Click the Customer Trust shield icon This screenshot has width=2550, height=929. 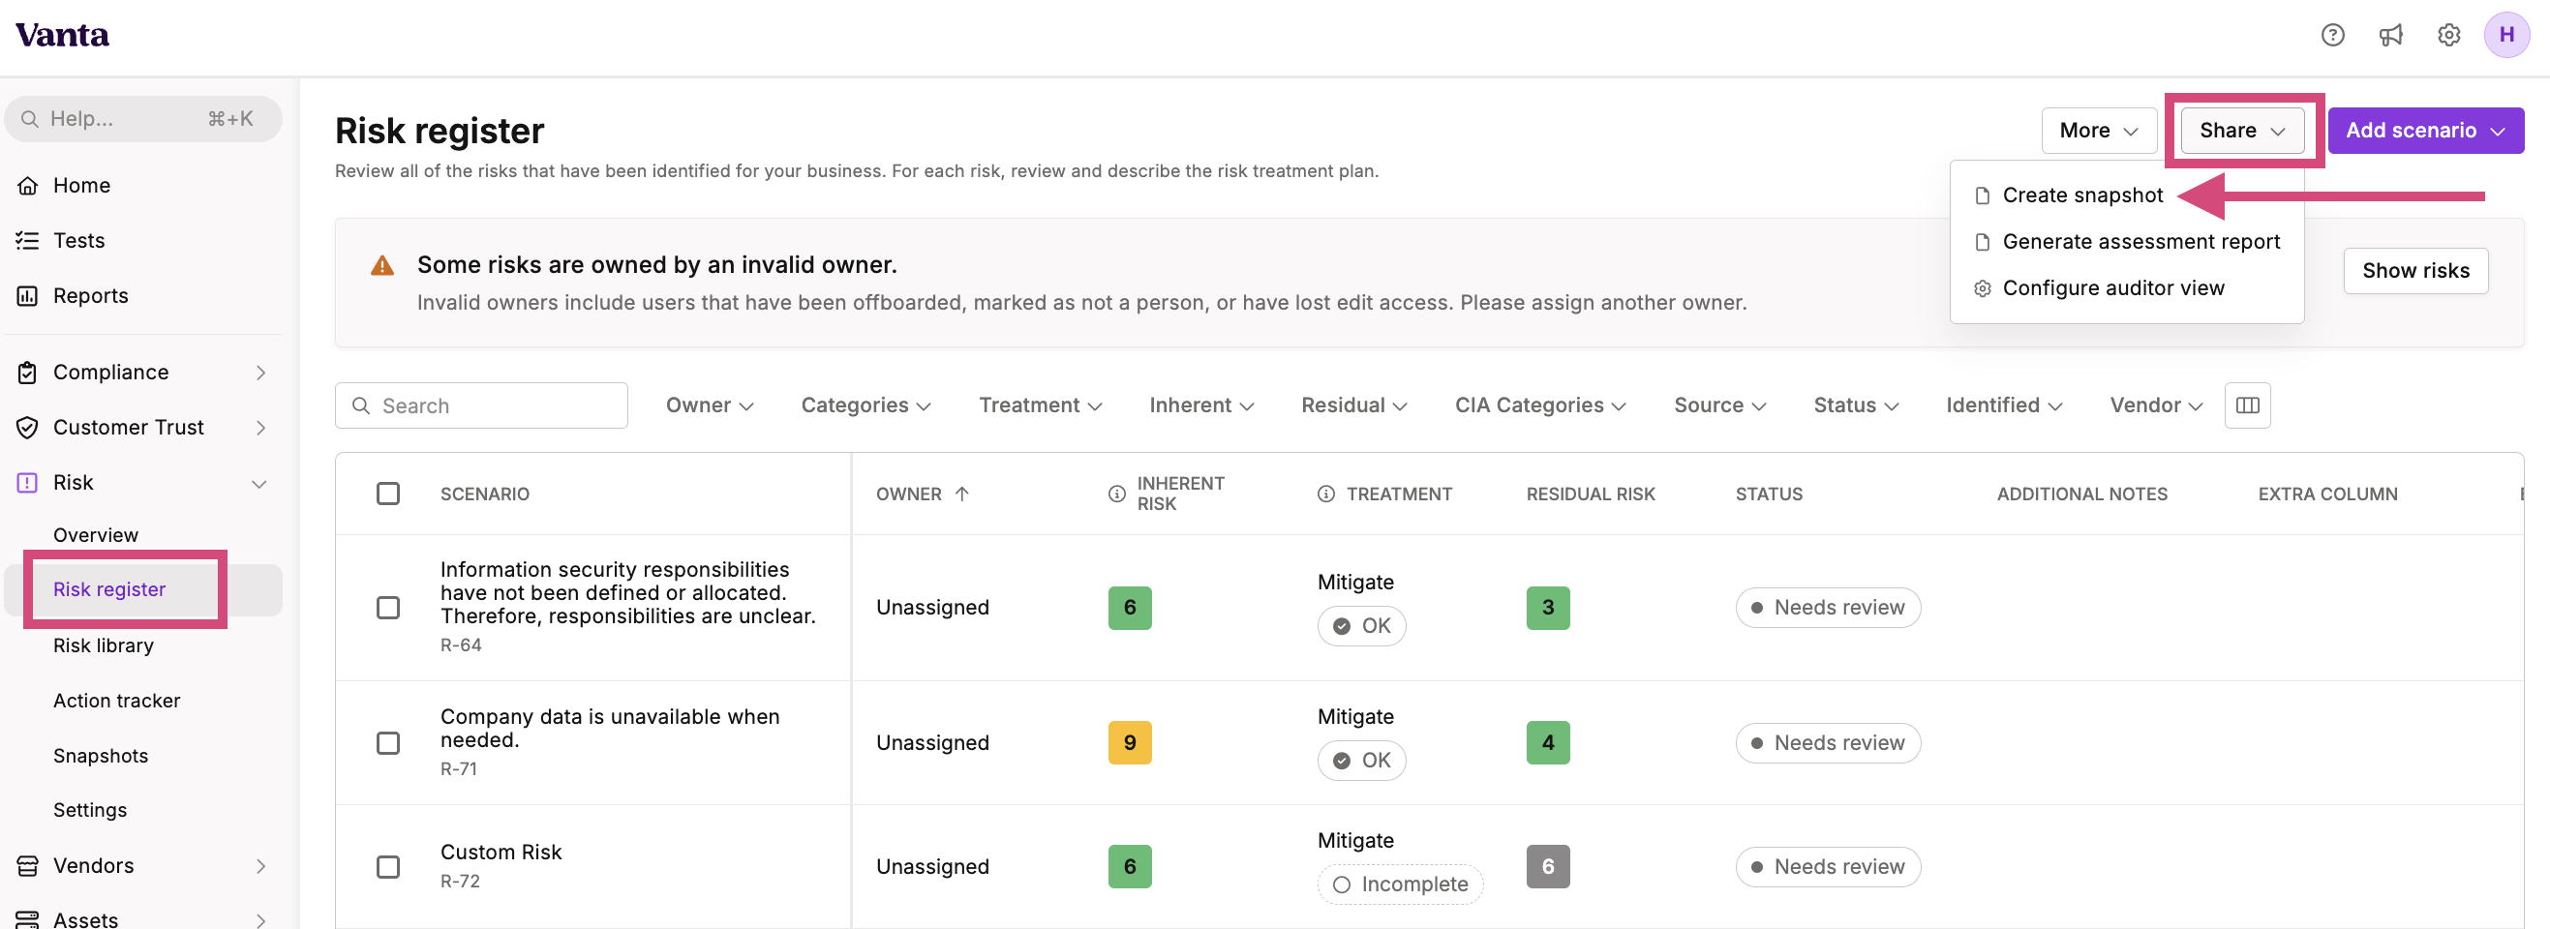pos(28,428)
